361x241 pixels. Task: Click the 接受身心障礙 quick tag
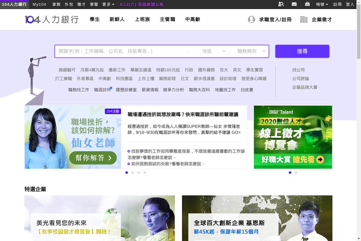pyautogui.click(x=254, y=79)
